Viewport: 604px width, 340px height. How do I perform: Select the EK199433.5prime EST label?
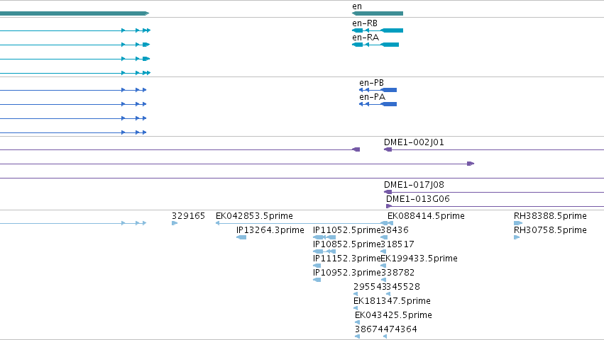pos(419,259)
